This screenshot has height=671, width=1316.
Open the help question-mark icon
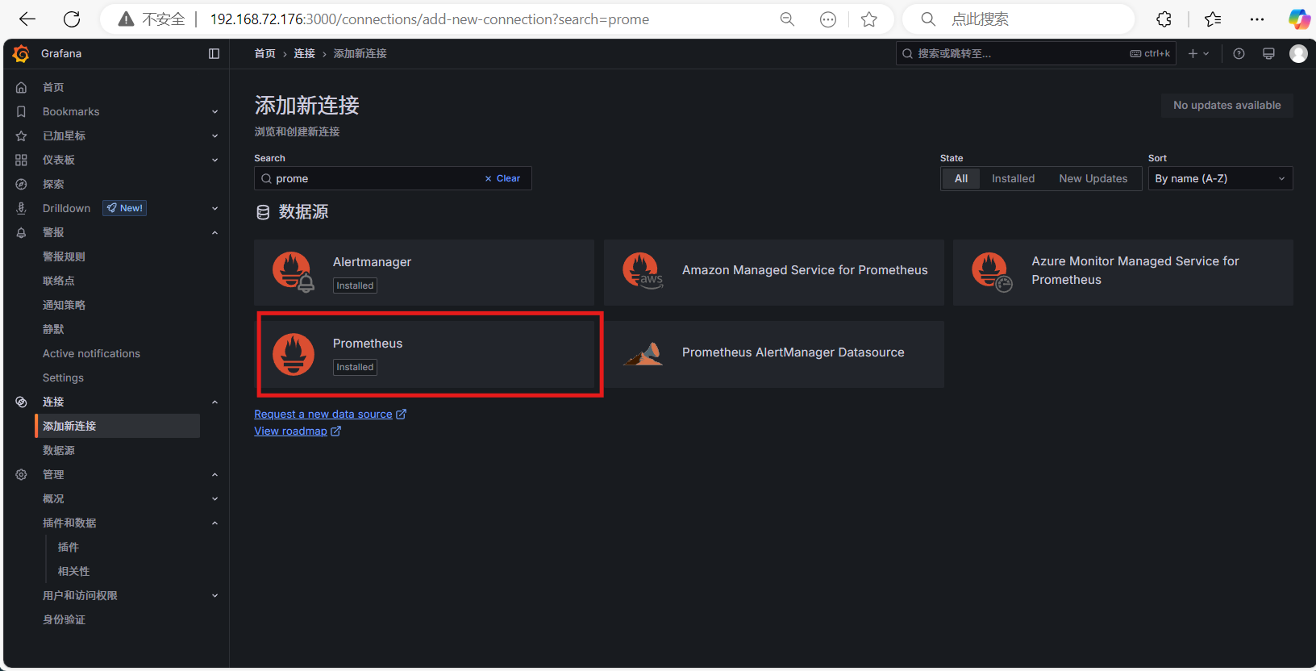(1239, 53)
